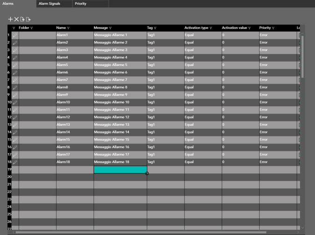This screenshot has height=235, width=315.
Task: Edit Alarm5 using its pencil icon
Action: pos(15,65)
